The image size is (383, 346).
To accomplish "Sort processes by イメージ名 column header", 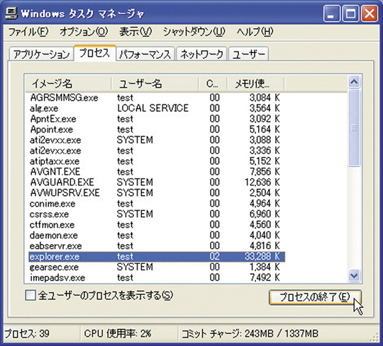I will pos(68,83).
